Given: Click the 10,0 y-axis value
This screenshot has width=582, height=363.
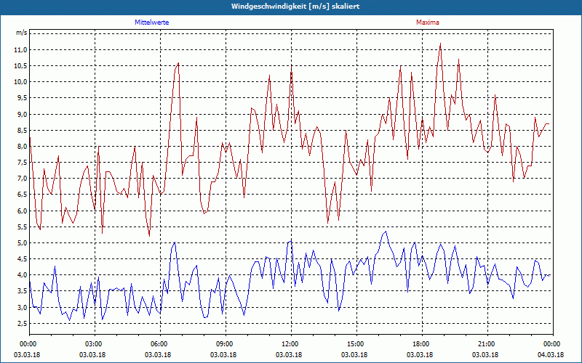Looking at the screenshot, I should click(21, 82).
